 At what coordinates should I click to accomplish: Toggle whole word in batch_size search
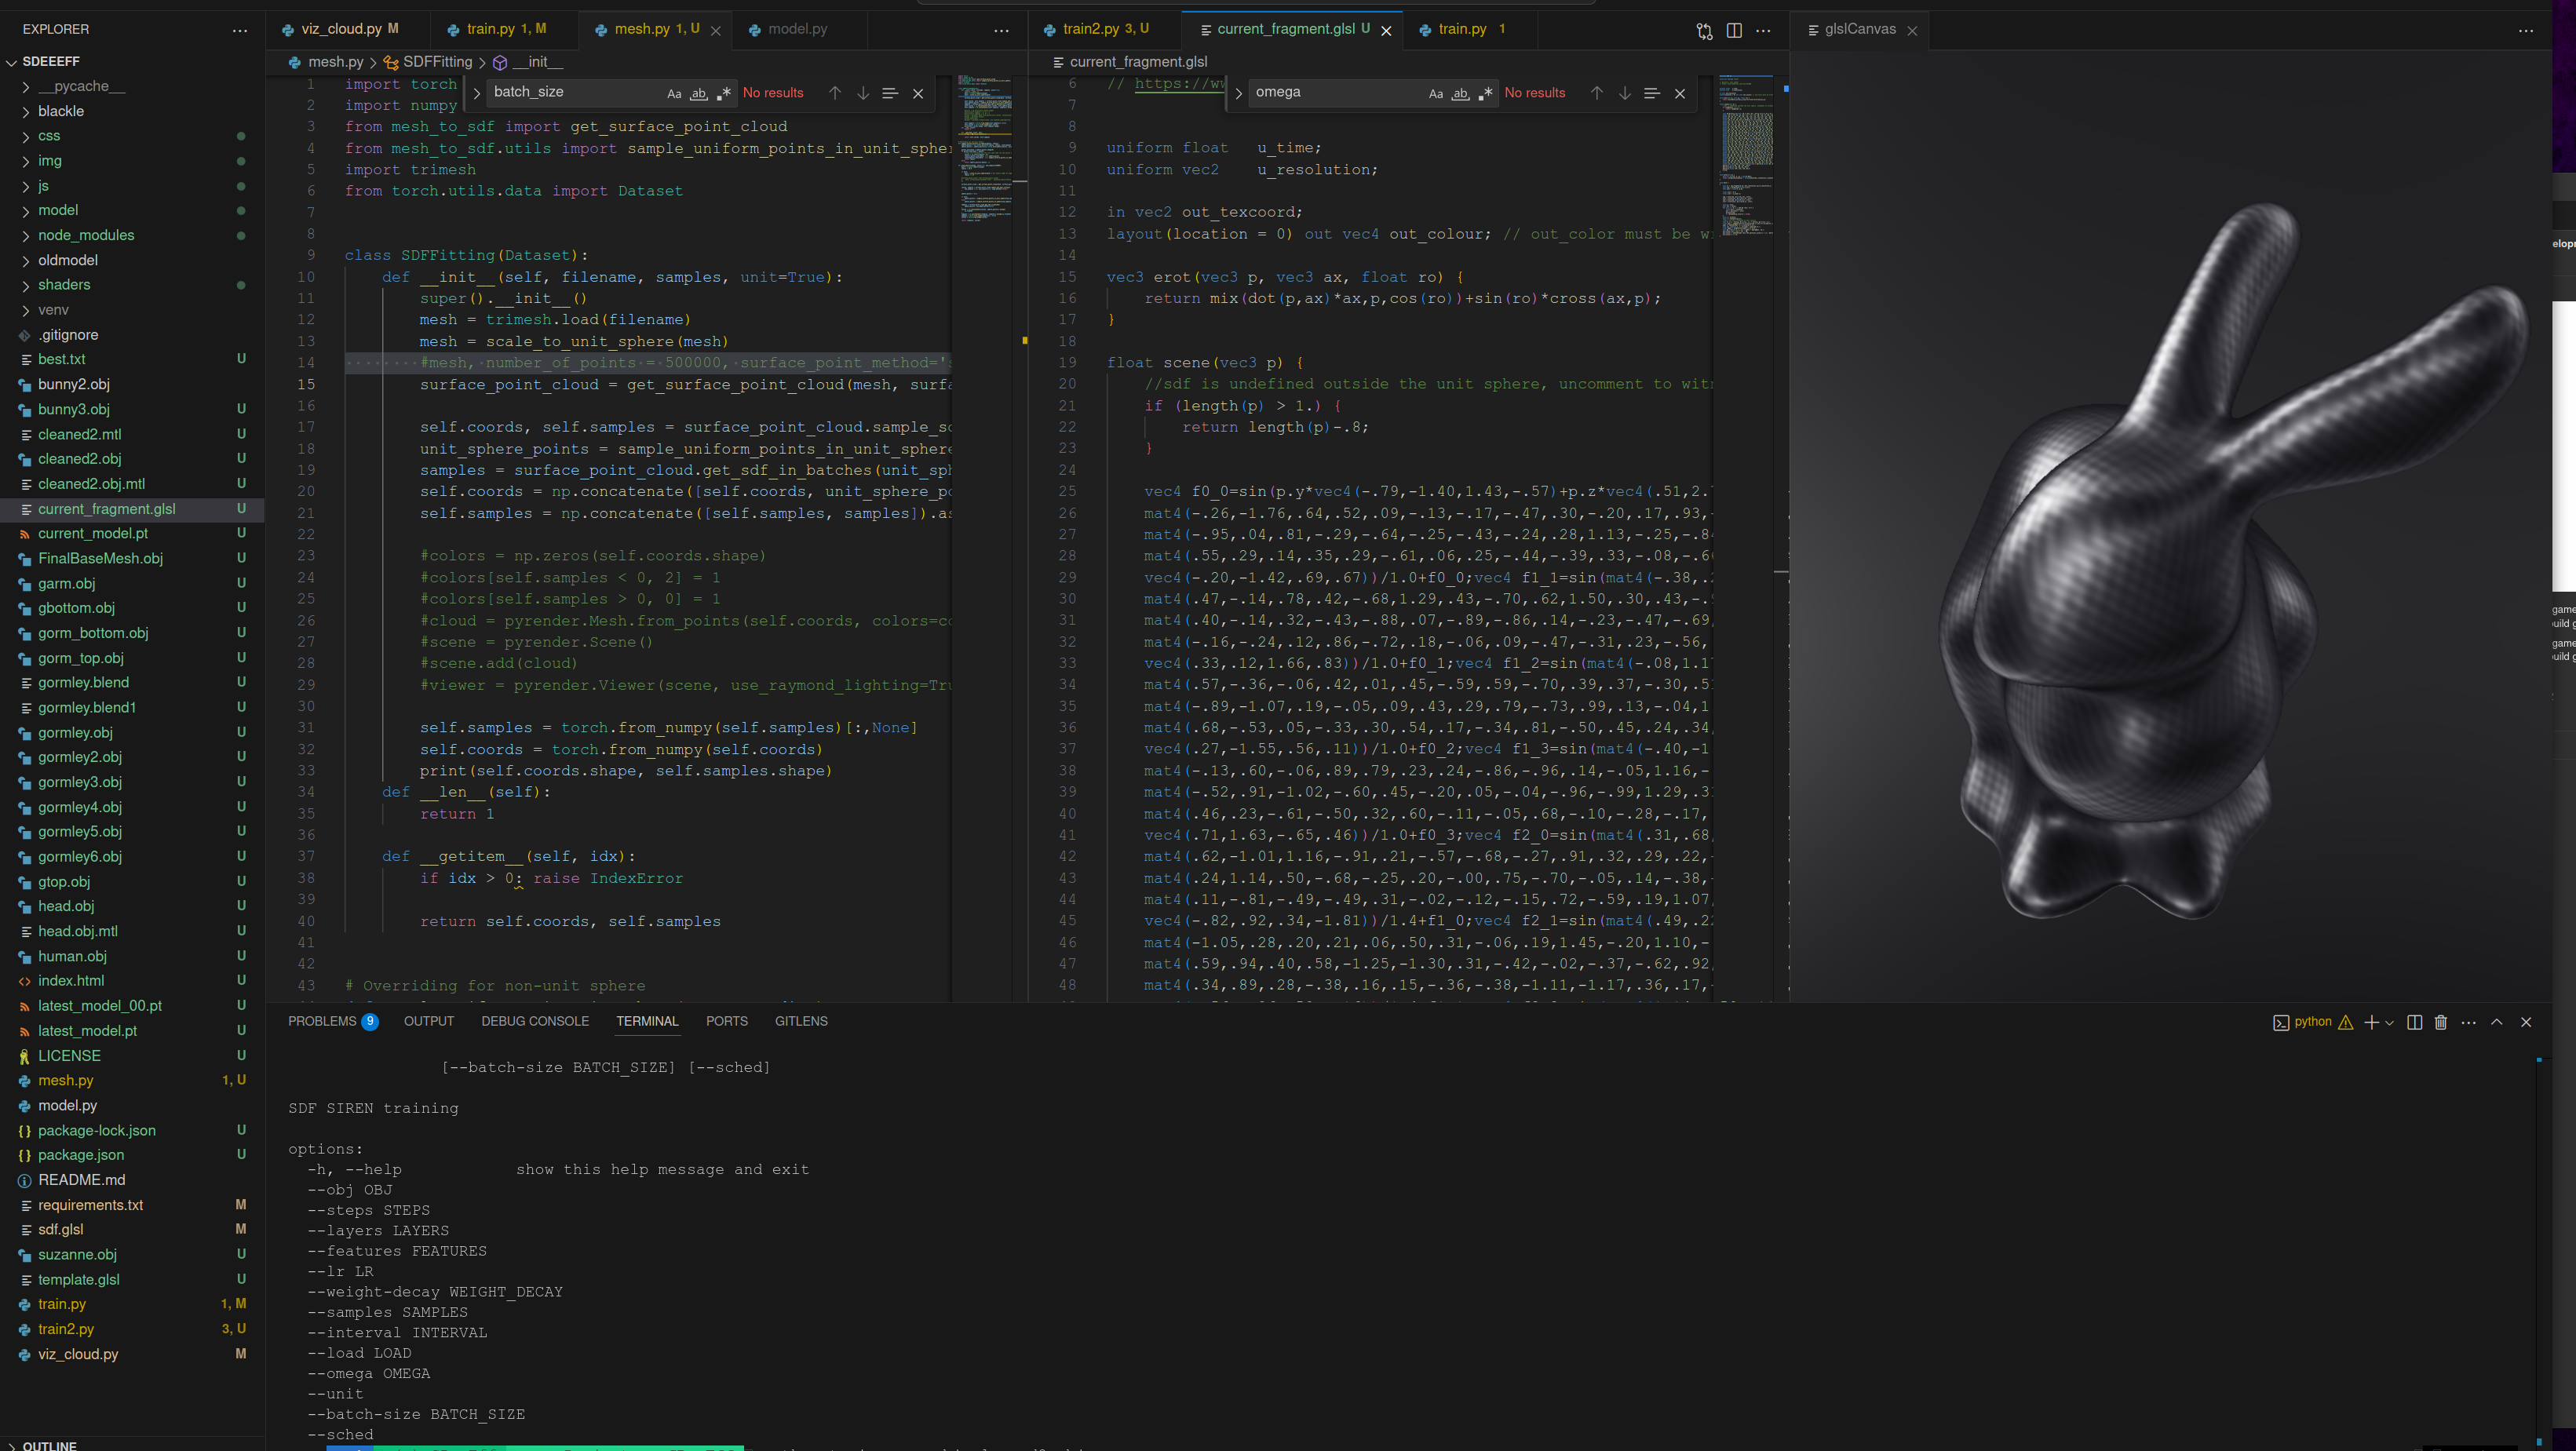[699, 93]
